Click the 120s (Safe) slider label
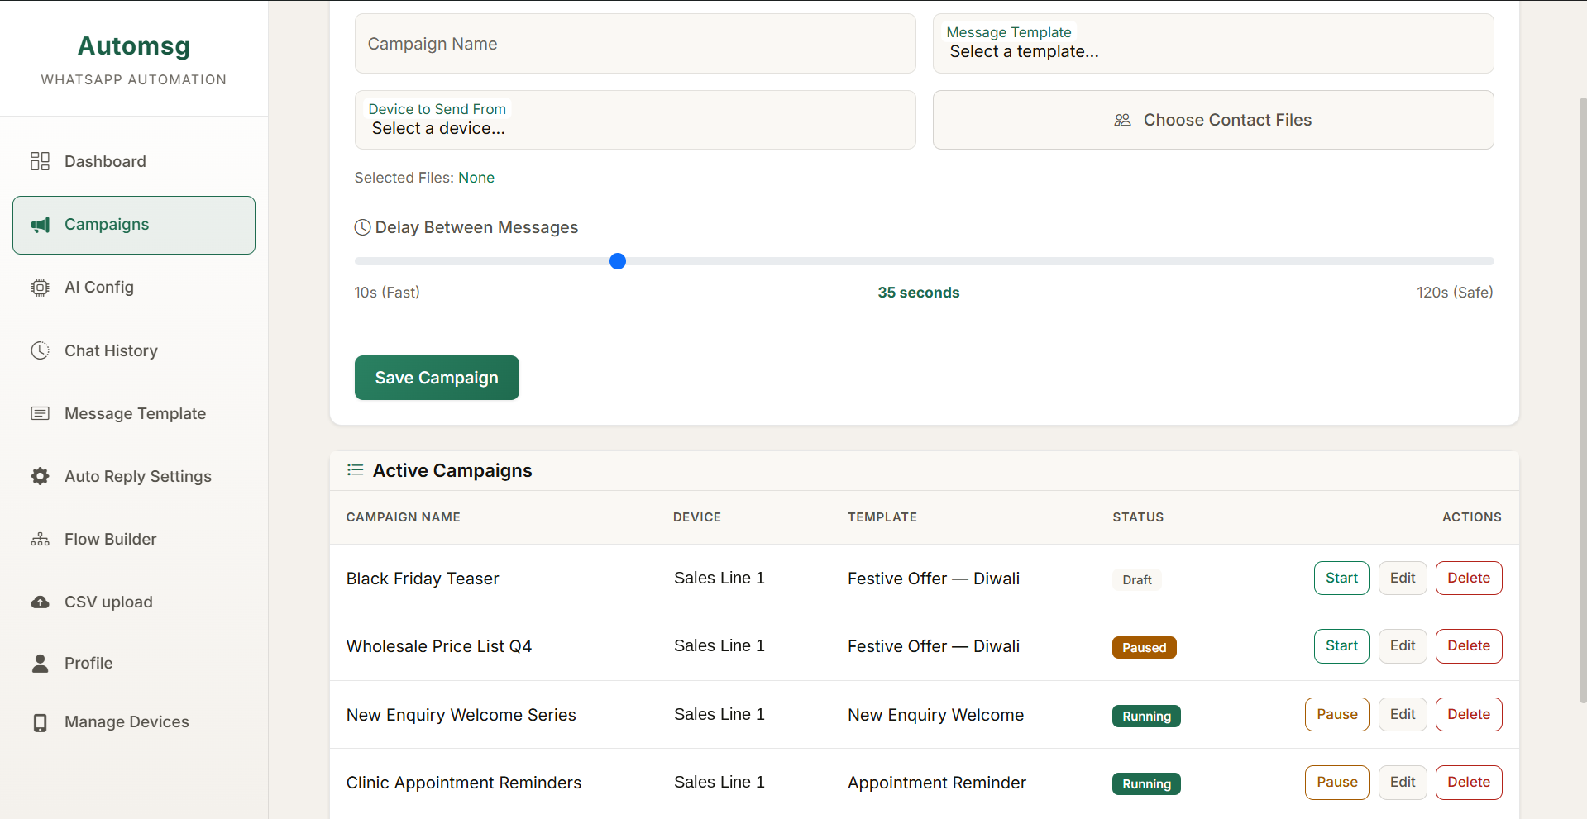1587x819 pixels. (1455, 293)
